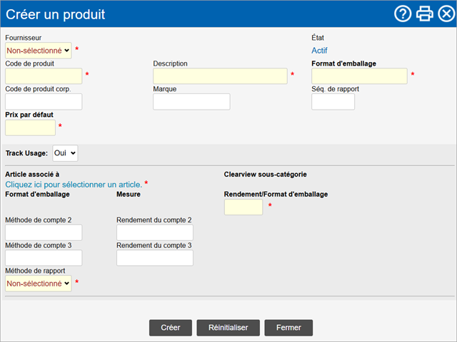Expand the Track Usage dropdown
This screenshot has width=457, height=342.
click(x=65, y=153)
